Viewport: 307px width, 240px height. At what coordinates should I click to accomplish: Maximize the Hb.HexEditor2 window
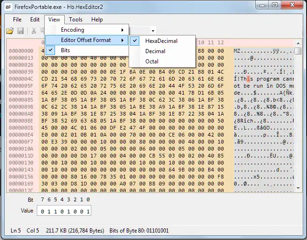[275, 5]
